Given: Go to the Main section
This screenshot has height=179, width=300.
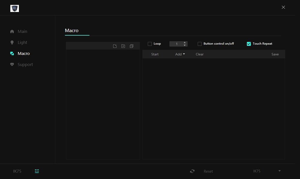Looking at the screenshot, I should click(22, 31).
